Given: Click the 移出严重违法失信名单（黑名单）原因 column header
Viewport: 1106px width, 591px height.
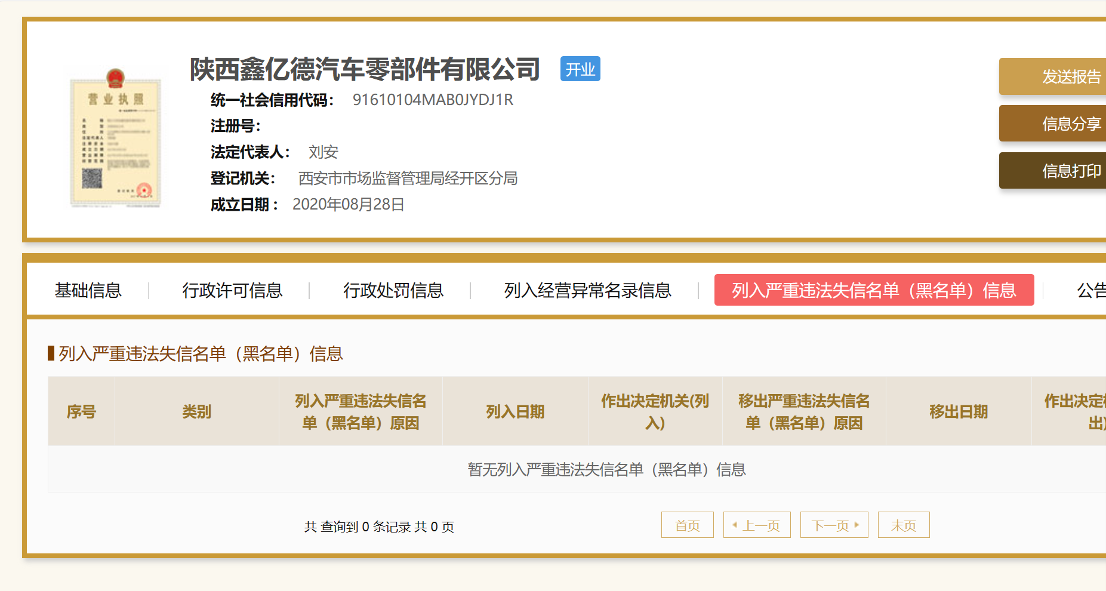Looking at the screenshot, I should point(804,411).
